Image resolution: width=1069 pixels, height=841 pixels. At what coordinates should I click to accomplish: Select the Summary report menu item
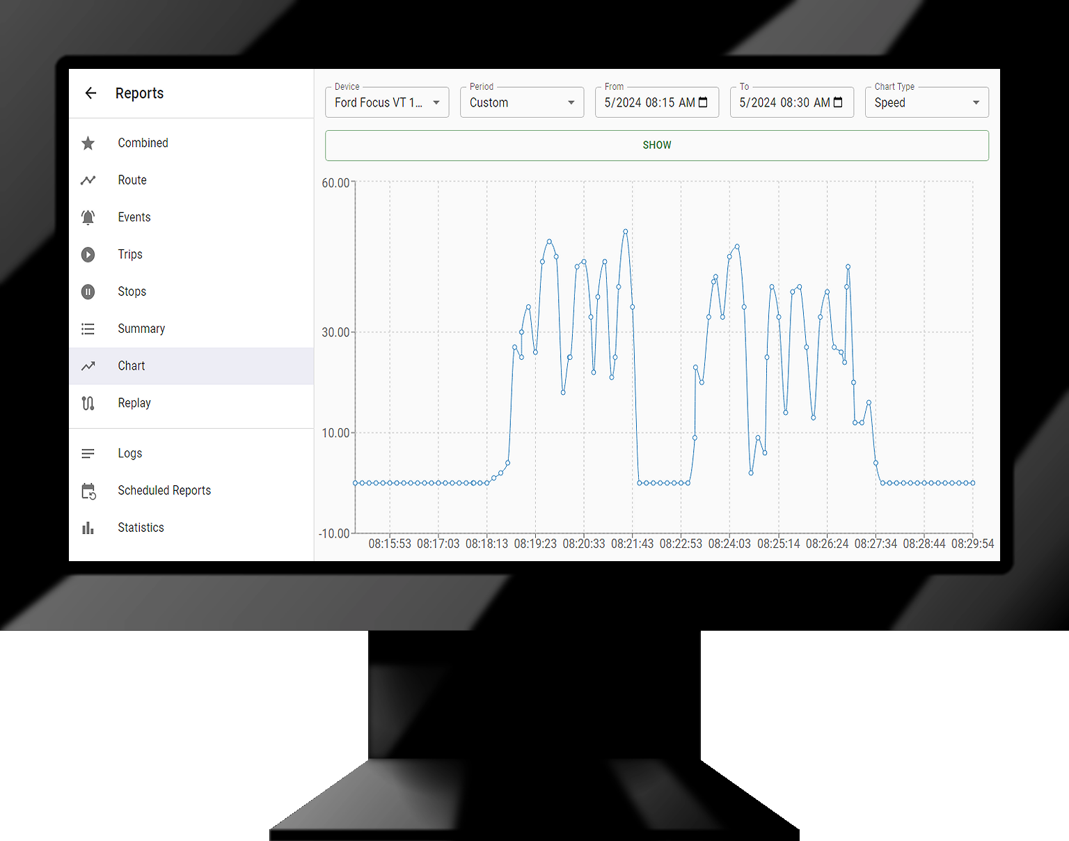[141, 329]
